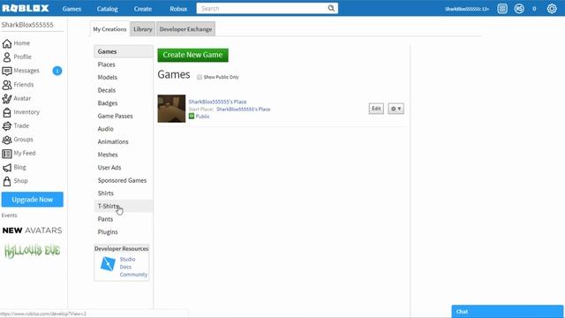565x318 pixels.
Task: Click the Edit button for the place
Action: point(376,109)
